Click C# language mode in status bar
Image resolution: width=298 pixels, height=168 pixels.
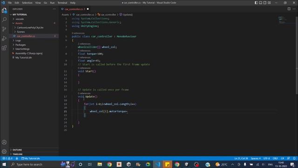(283, 159)
